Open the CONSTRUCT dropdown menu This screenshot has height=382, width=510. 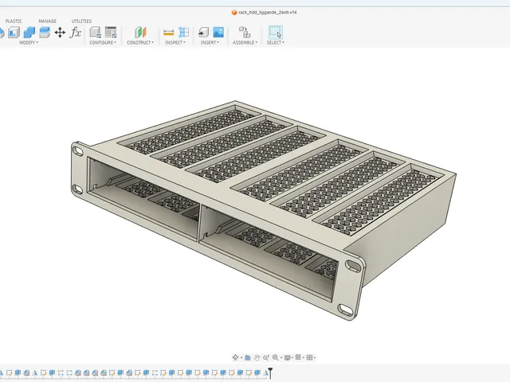coord(140,42)
